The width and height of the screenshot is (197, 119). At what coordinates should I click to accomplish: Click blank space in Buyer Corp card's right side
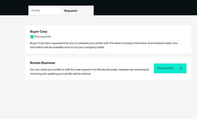[165, 33]
